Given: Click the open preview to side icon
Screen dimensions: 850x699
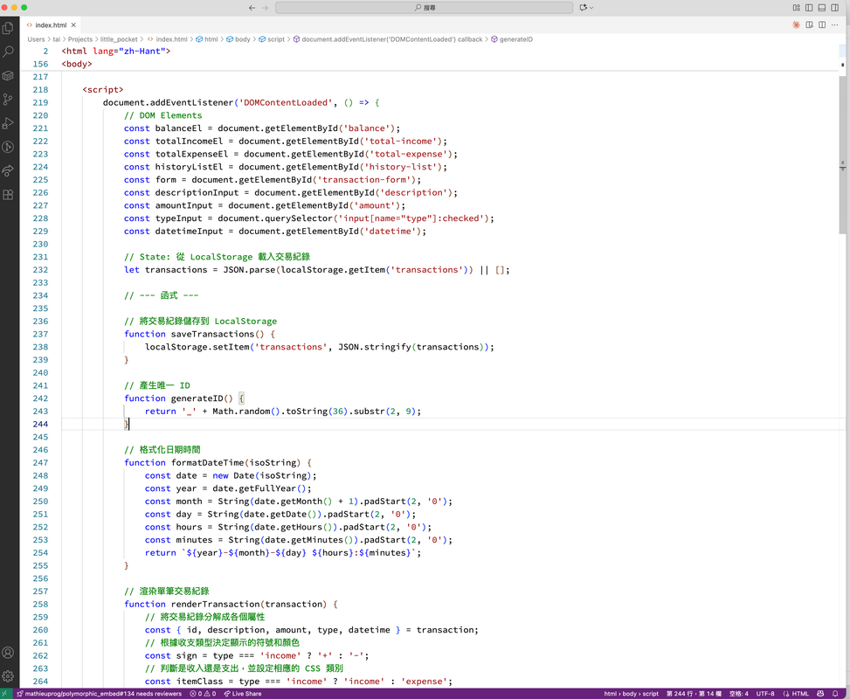Looking at the screenshot, I should tap(809, 25).
